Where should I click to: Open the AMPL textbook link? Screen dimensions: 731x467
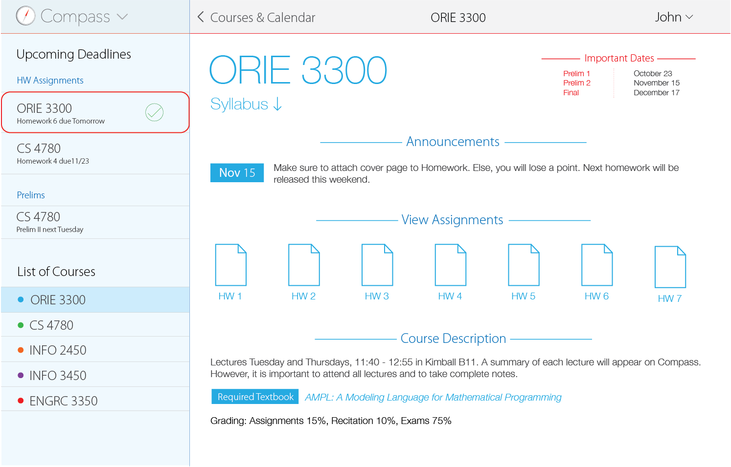coord(433,397)
